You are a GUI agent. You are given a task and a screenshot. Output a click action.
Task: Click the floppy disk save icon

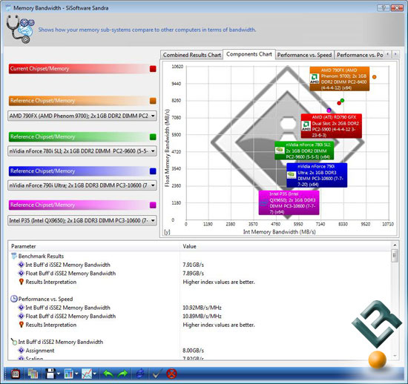50,374
